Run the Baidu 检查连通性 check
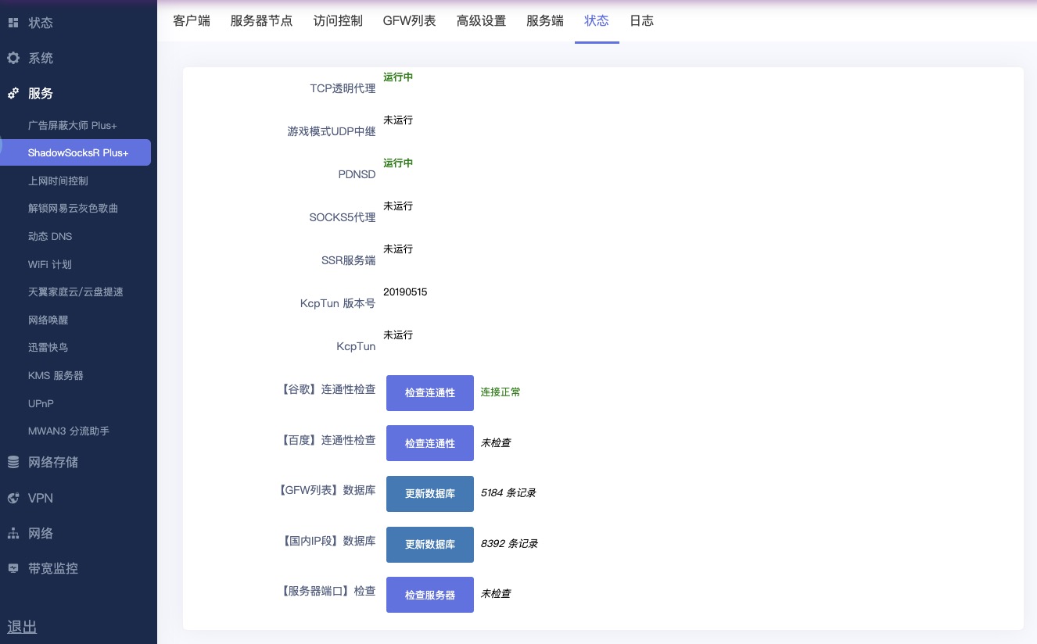The height and width of the screenshot is (644, 1037). (429, 443)
